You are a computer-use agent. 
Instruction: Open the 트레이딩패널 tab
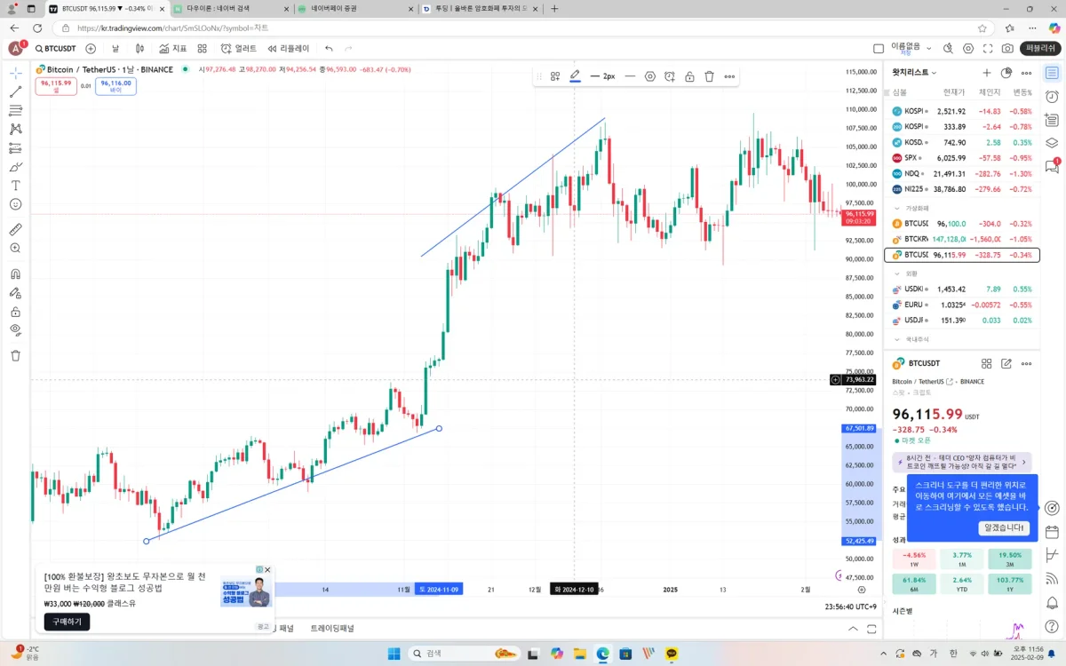click(x=332, y=628)
